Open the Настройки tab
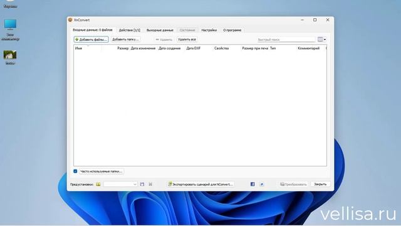 209,30
